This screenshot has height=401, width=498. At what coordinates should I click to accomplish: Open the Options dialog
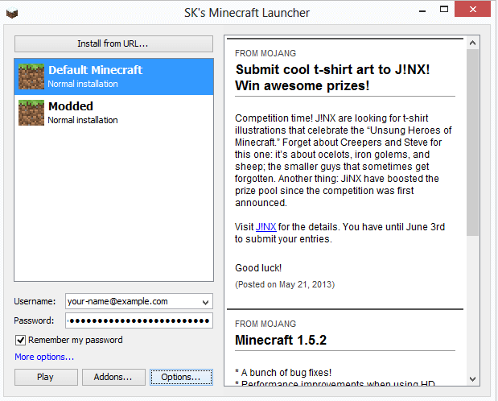[181, 377]
